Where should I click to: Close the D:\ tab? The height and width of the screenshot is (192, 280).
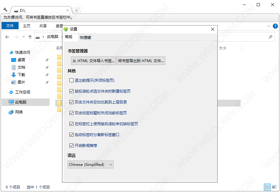click(x=68, y=10)
